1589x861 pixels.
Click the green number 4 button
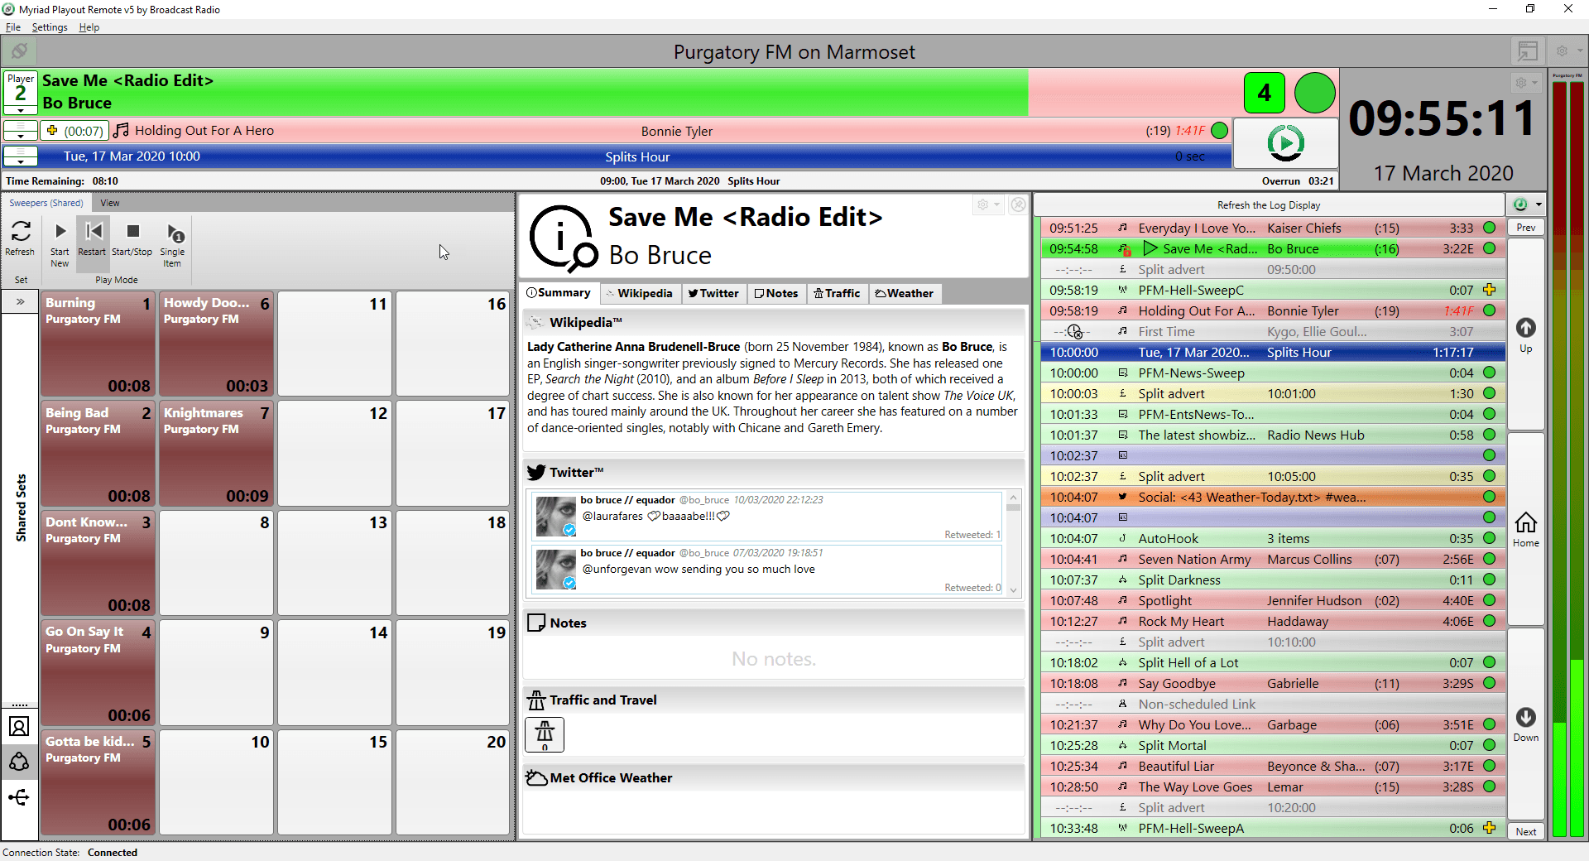coord(1264,93)
